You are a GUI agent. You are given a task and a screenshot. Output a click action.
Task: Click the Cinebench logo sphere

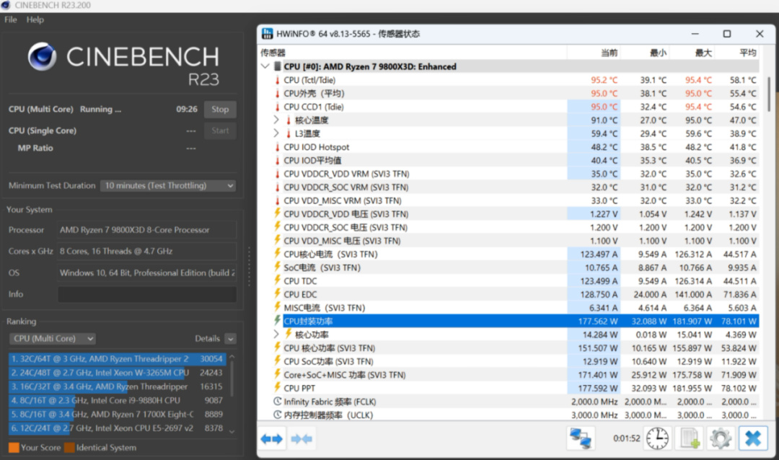tap(42, 56)
